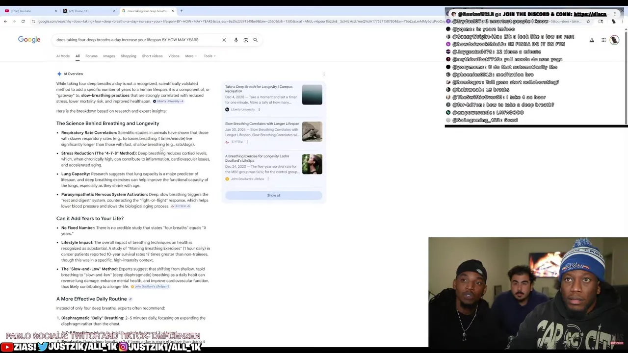
Task: Close the Google search results tab
Action: (172, 11)
